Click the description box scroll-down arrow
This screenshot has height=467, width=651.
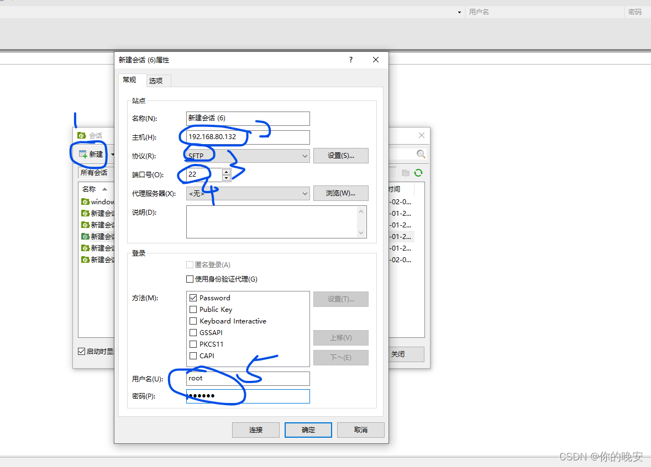361,232
